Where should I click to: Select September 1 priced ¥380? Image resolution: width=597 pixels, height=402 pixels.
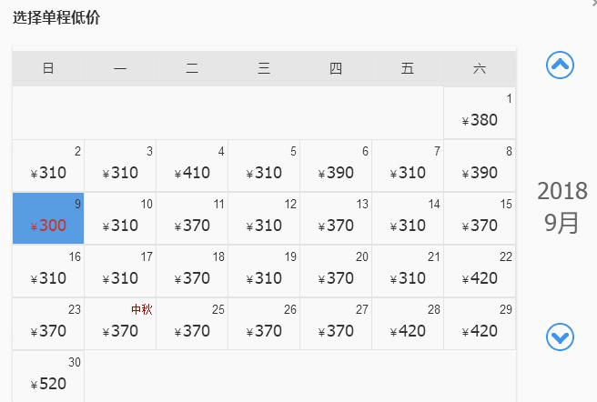pos(480,113)
